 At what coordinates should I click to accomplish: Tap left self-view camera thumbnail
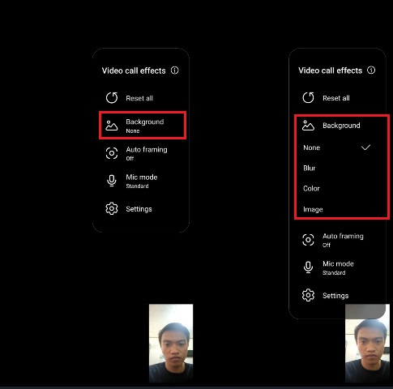click(x=171, y=344)
